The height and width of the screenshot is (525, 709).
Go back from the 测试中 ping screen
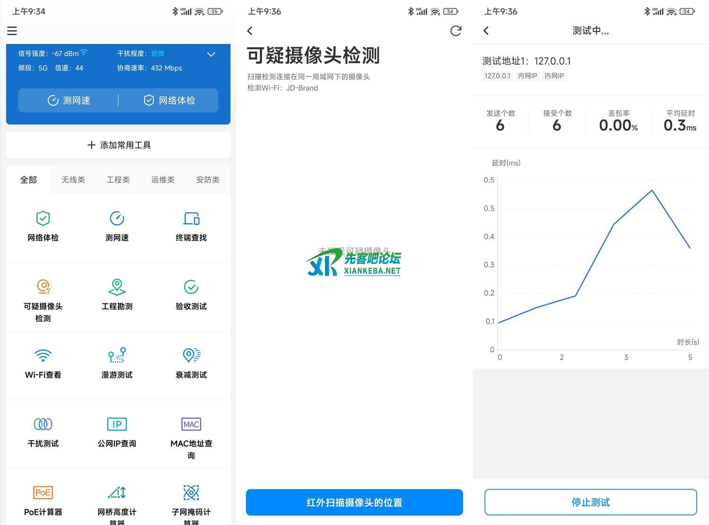coord(486,31)
